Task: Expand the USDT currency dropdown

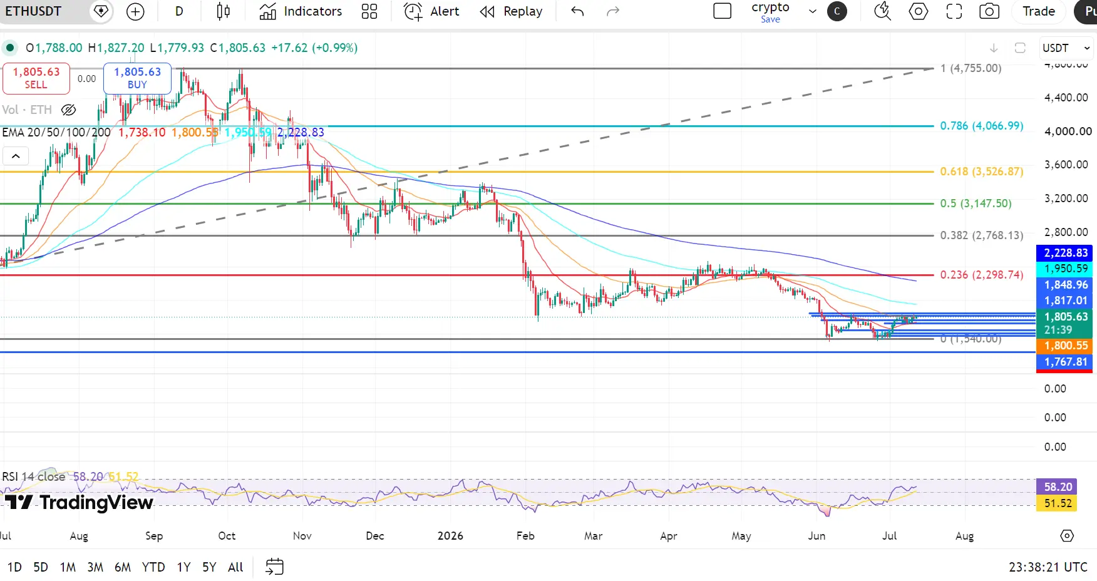Action: [1066, 48]
